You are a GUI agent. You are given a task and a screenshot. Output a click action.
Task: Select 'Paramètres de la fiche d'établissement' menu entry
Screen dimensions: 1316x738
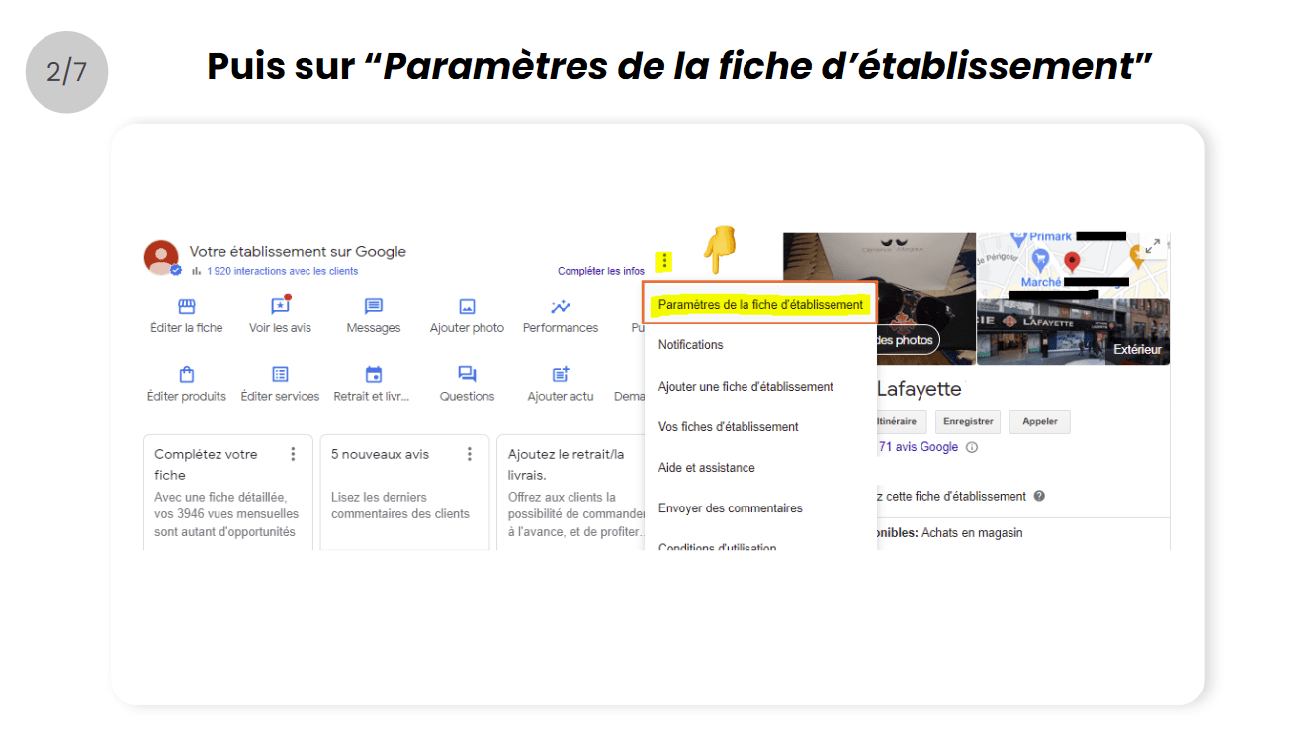coord(760,305)
